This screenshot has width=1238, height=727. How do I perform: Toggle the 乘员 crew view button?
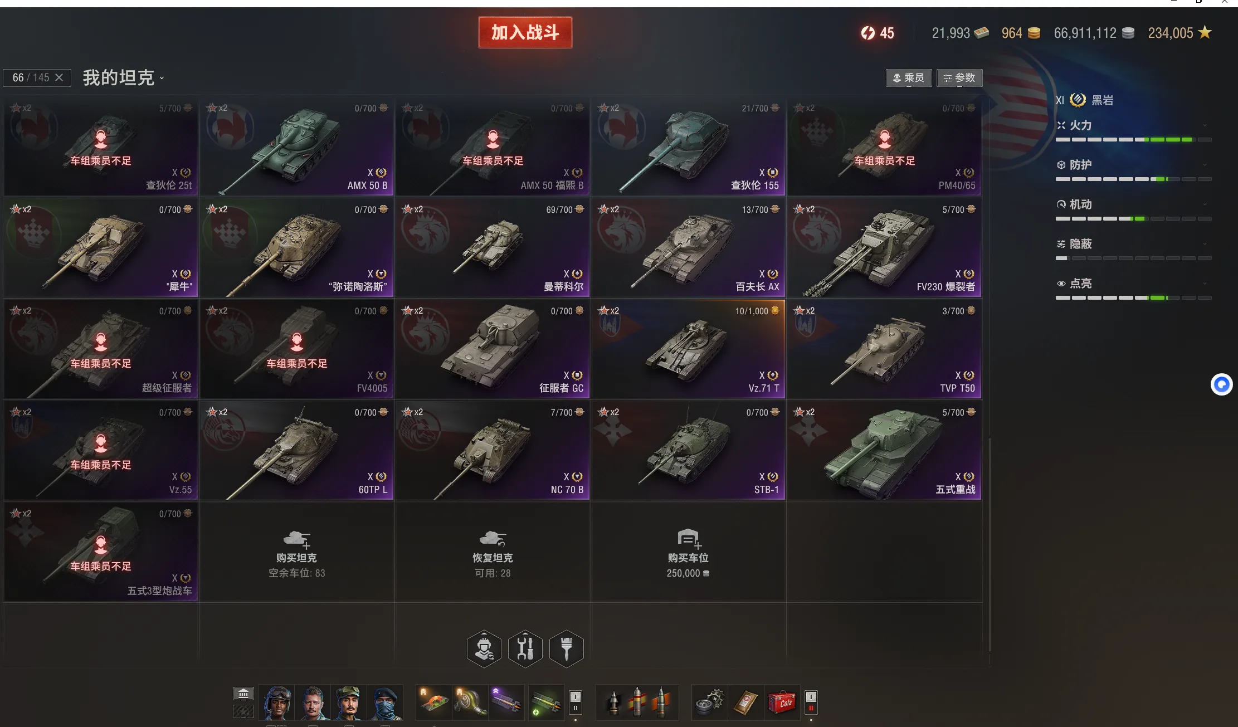pos(909,78)
